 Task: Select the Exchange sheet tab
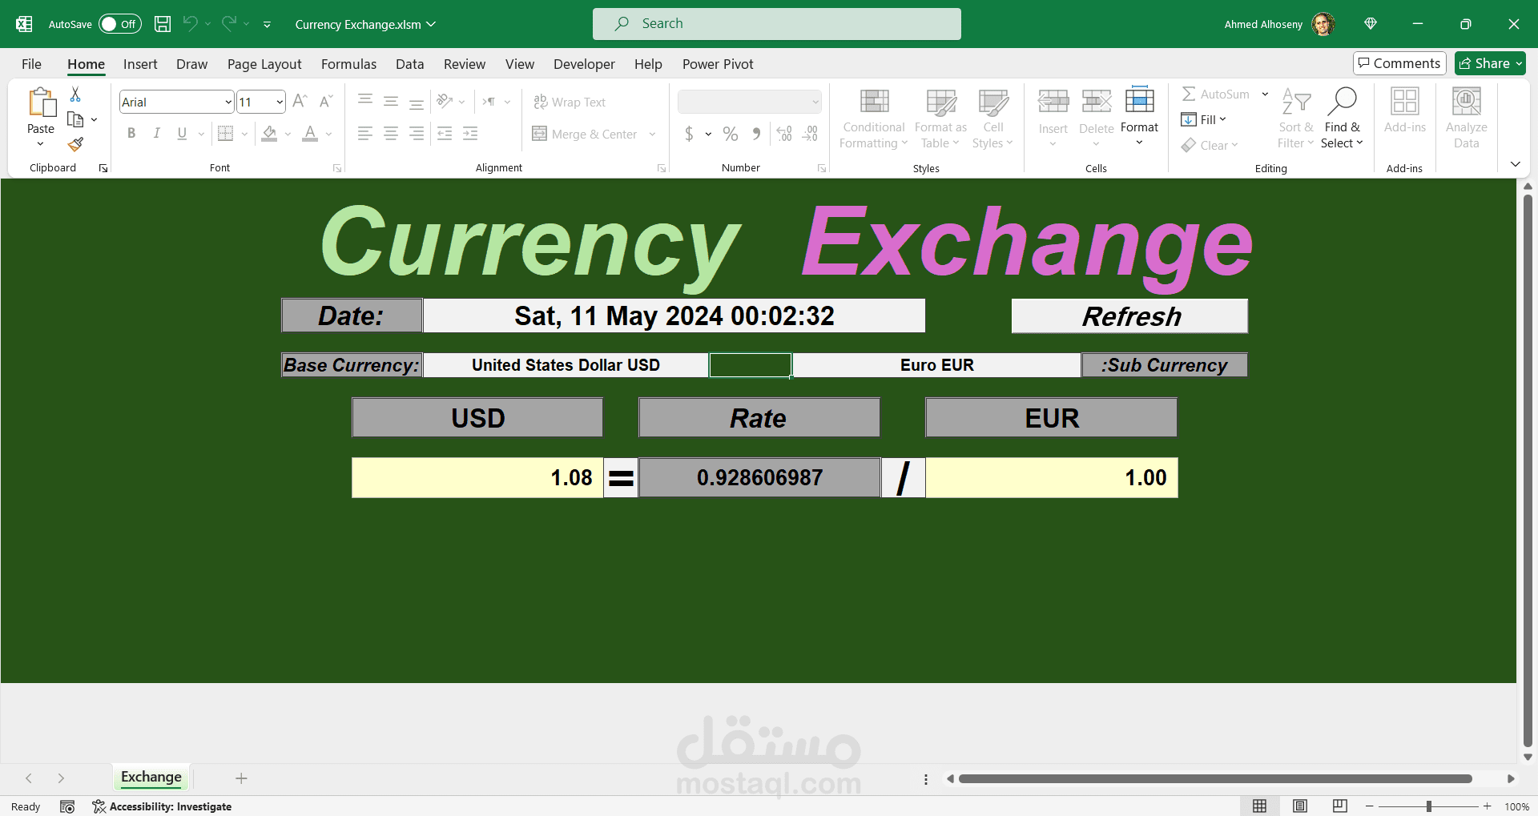[x=151, y=777]
